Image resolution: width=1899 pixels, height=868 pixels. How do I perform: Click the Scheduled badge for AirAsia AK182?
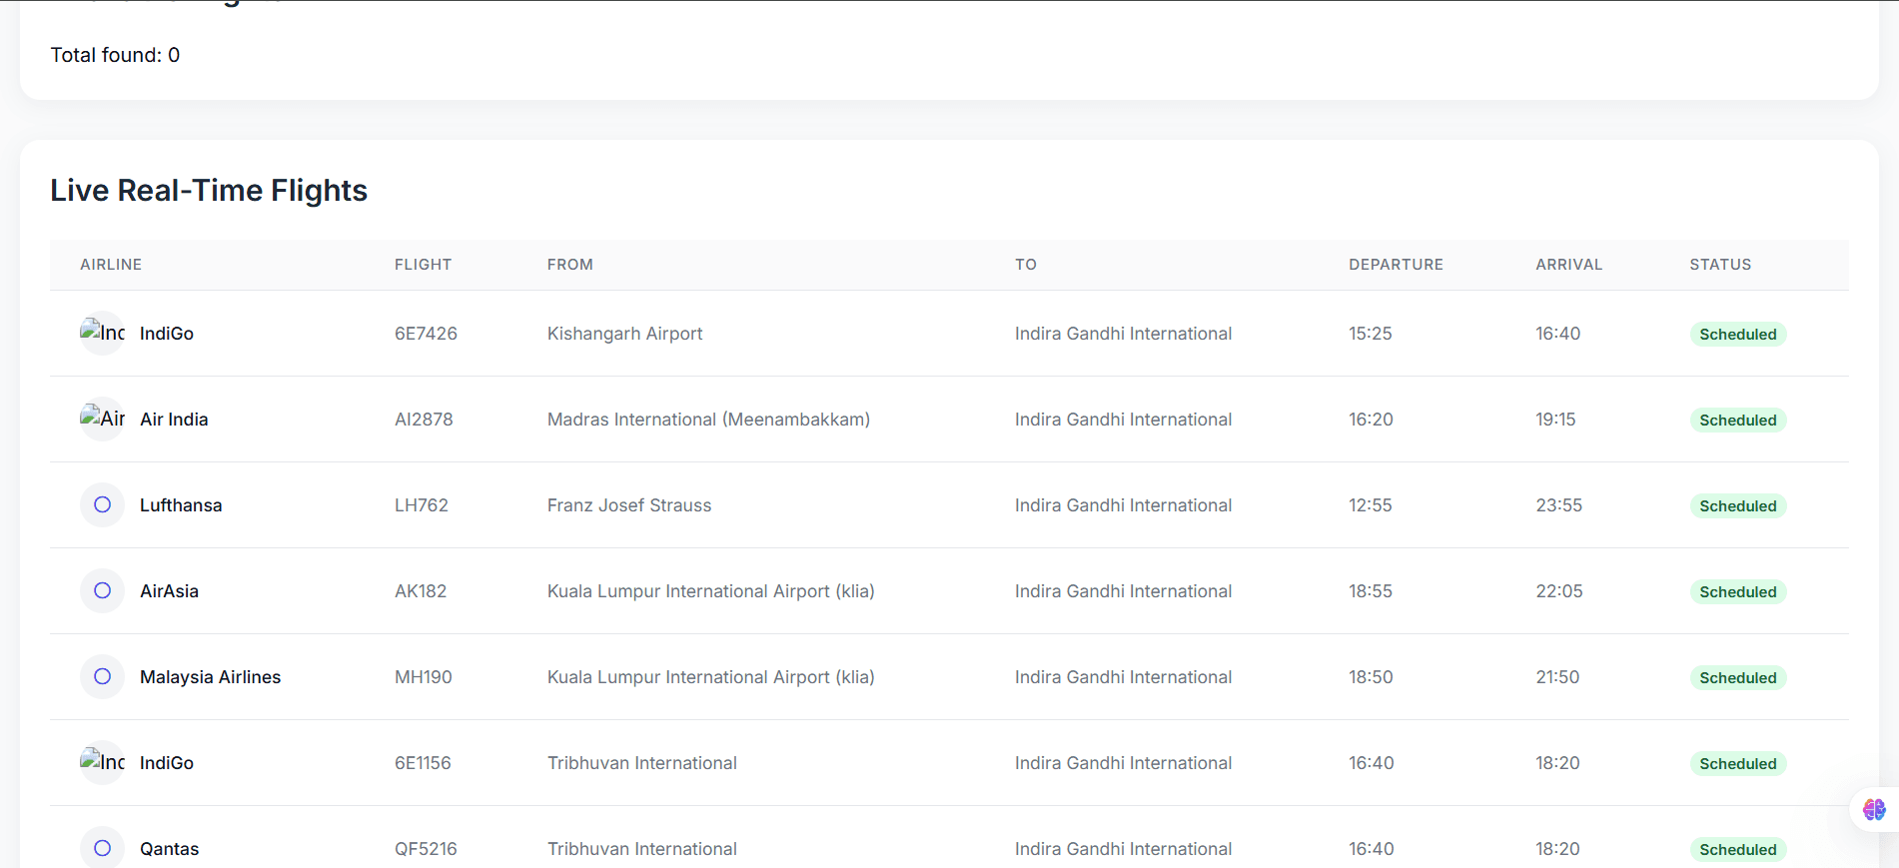click(x=1738, y=592)
